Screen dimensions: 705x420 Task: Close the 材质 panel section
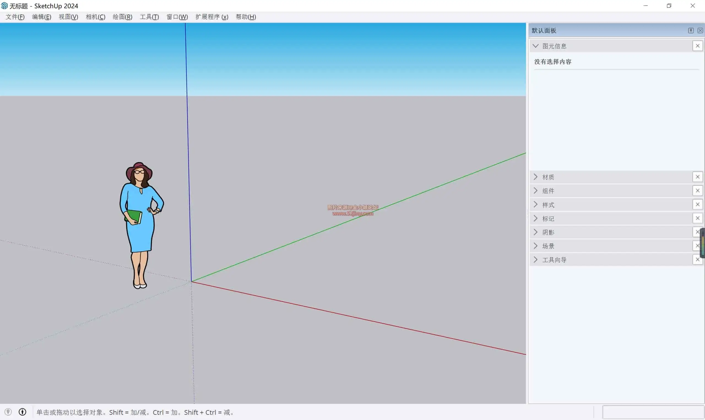697,177
